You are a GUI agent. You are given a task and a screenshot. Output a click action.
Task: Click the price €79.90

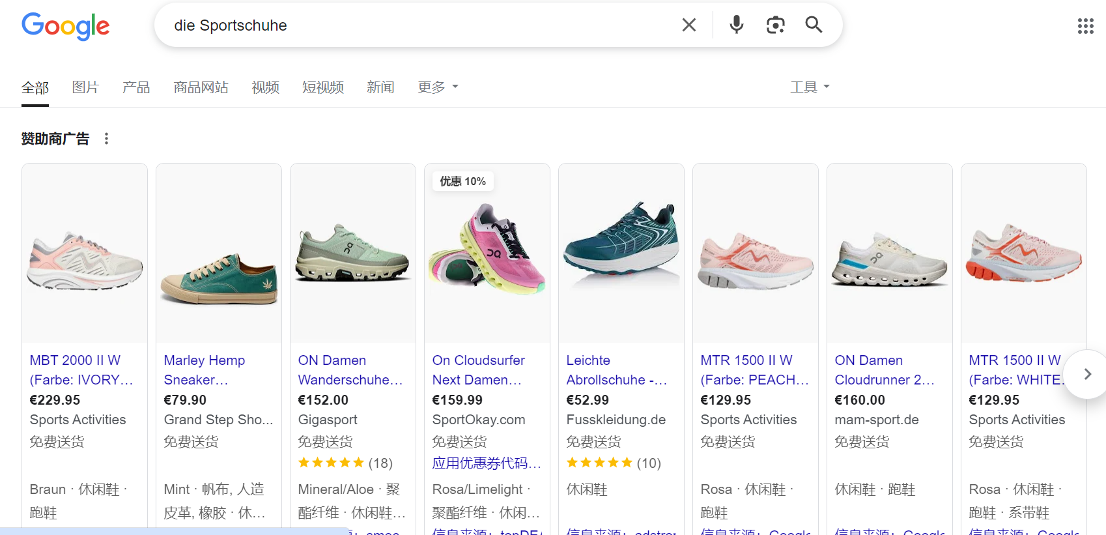[185, 400]
